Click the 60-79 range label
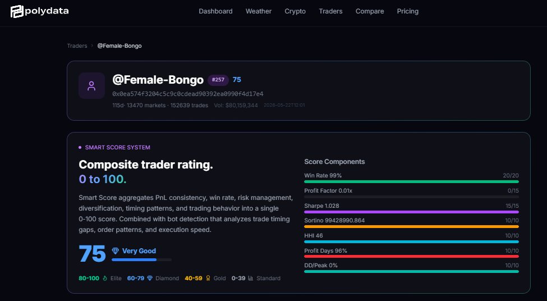547x301 pixels. (x=135, y=279)
